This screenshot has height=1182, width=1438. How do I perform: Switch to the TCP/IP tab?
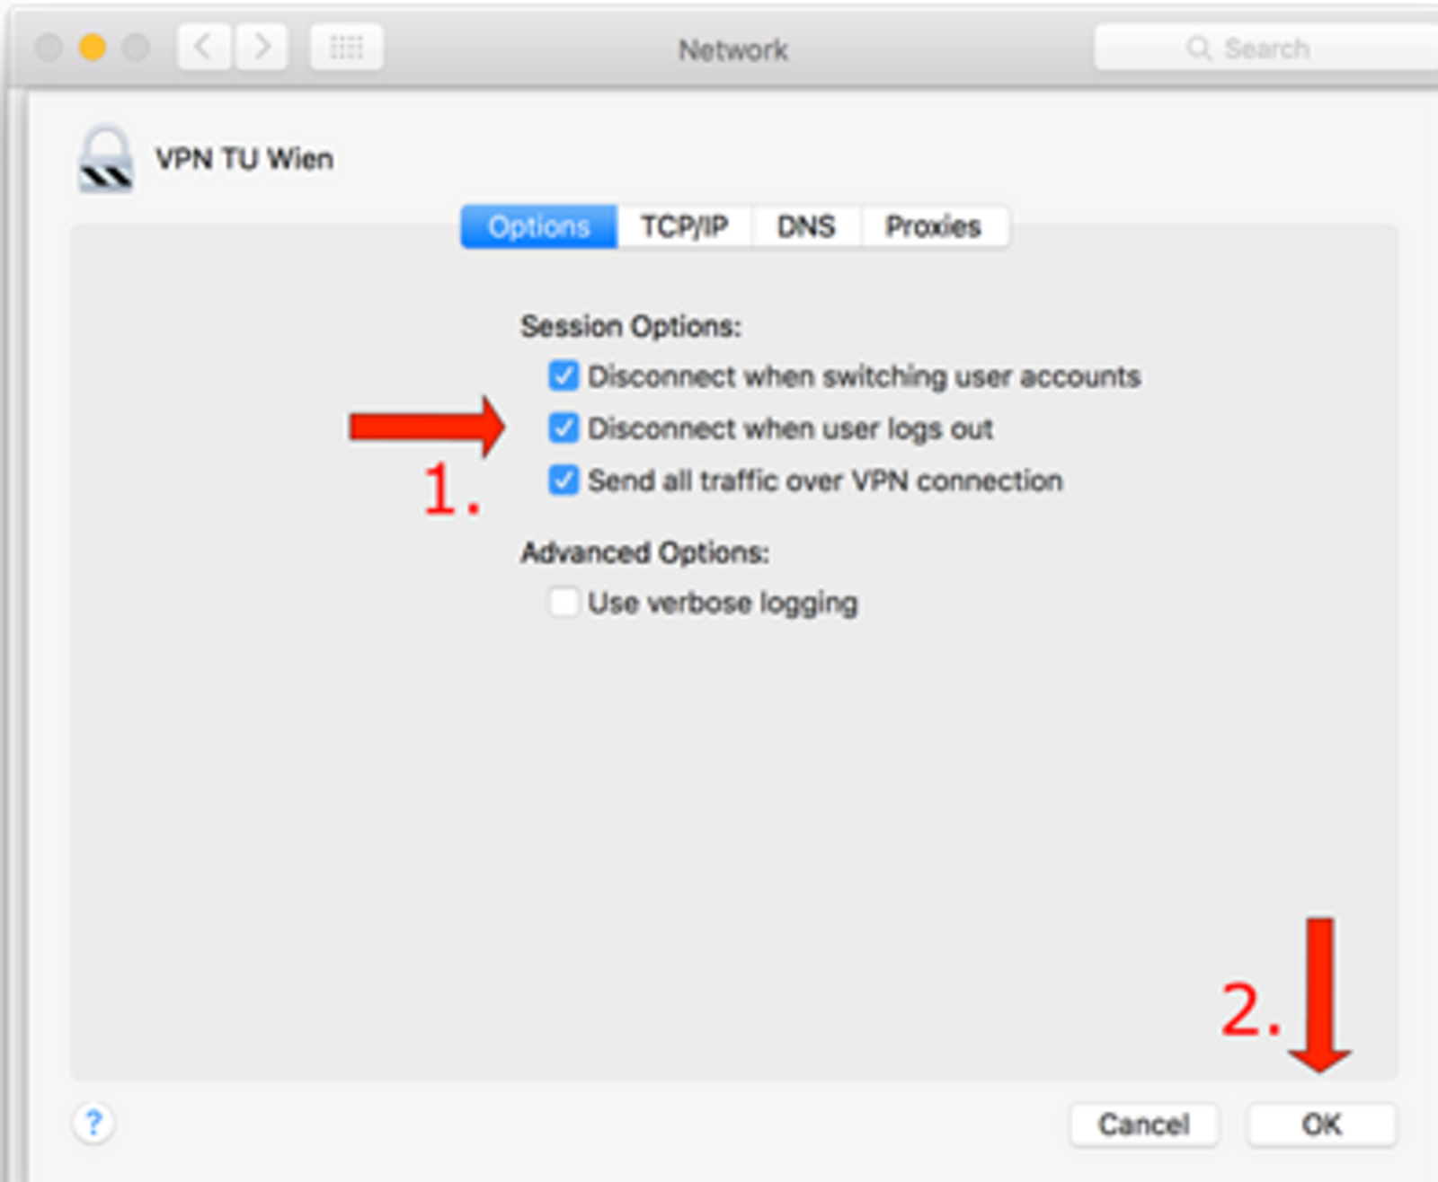pos(685,226)
